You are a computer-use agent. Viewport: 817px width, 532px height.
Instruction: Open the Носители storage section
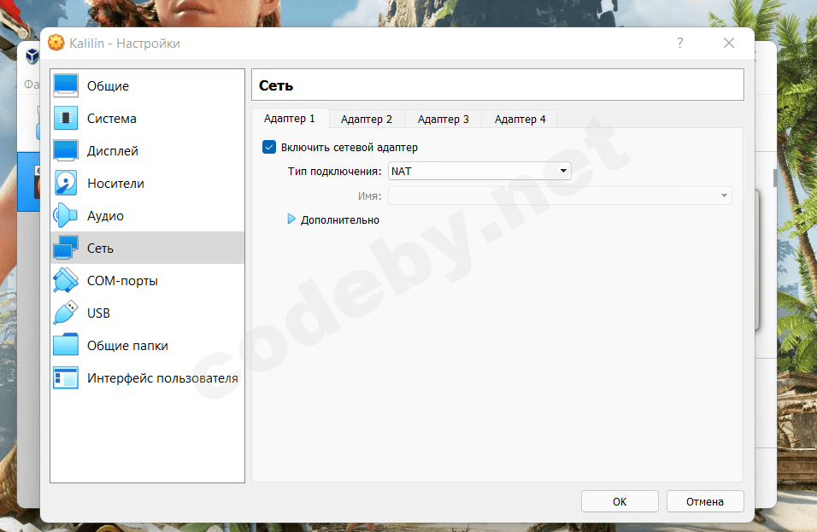(148, 184)
